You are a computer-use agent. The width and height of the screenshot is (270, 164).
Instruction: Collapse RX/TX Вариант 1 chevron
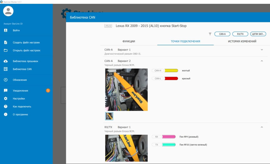click(262, 127)
